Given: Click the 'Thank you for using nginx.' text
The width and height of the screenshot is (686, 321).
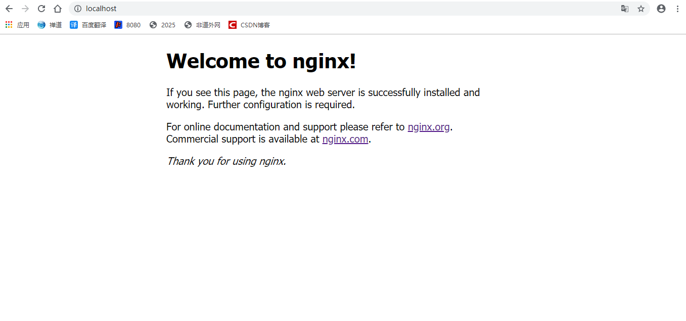Looking at the screenshot, I should tap(226, 161).
